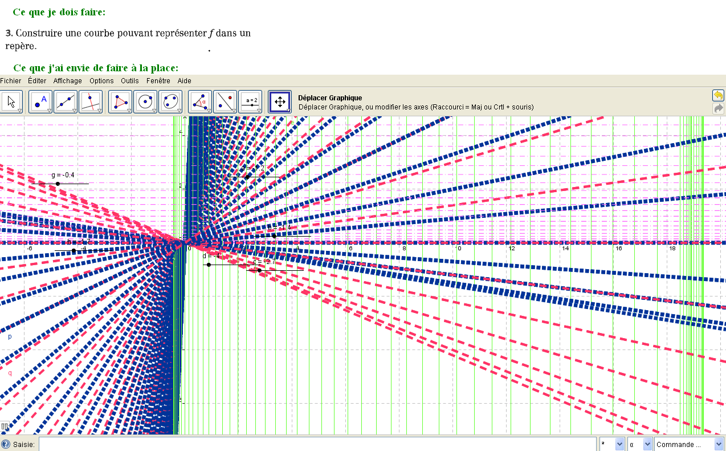Click the slider h handle
This screenshot has height=451, width=726.
[74, 251]
